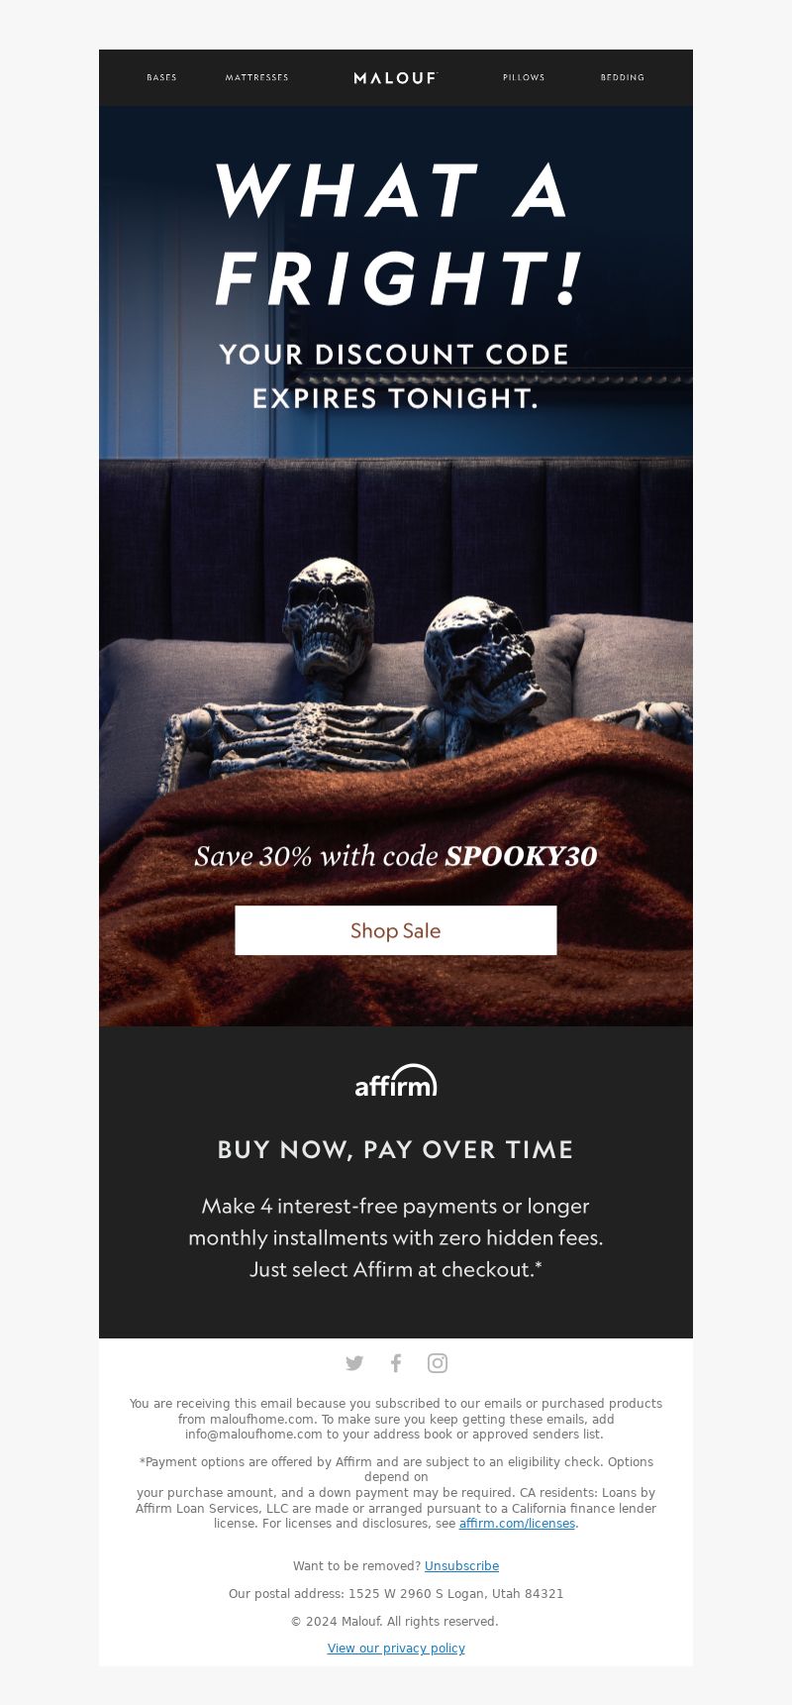This screenshot has height=1705, width=792.
Task: Open the Instagram camera icon
Action: point(438,1363)
